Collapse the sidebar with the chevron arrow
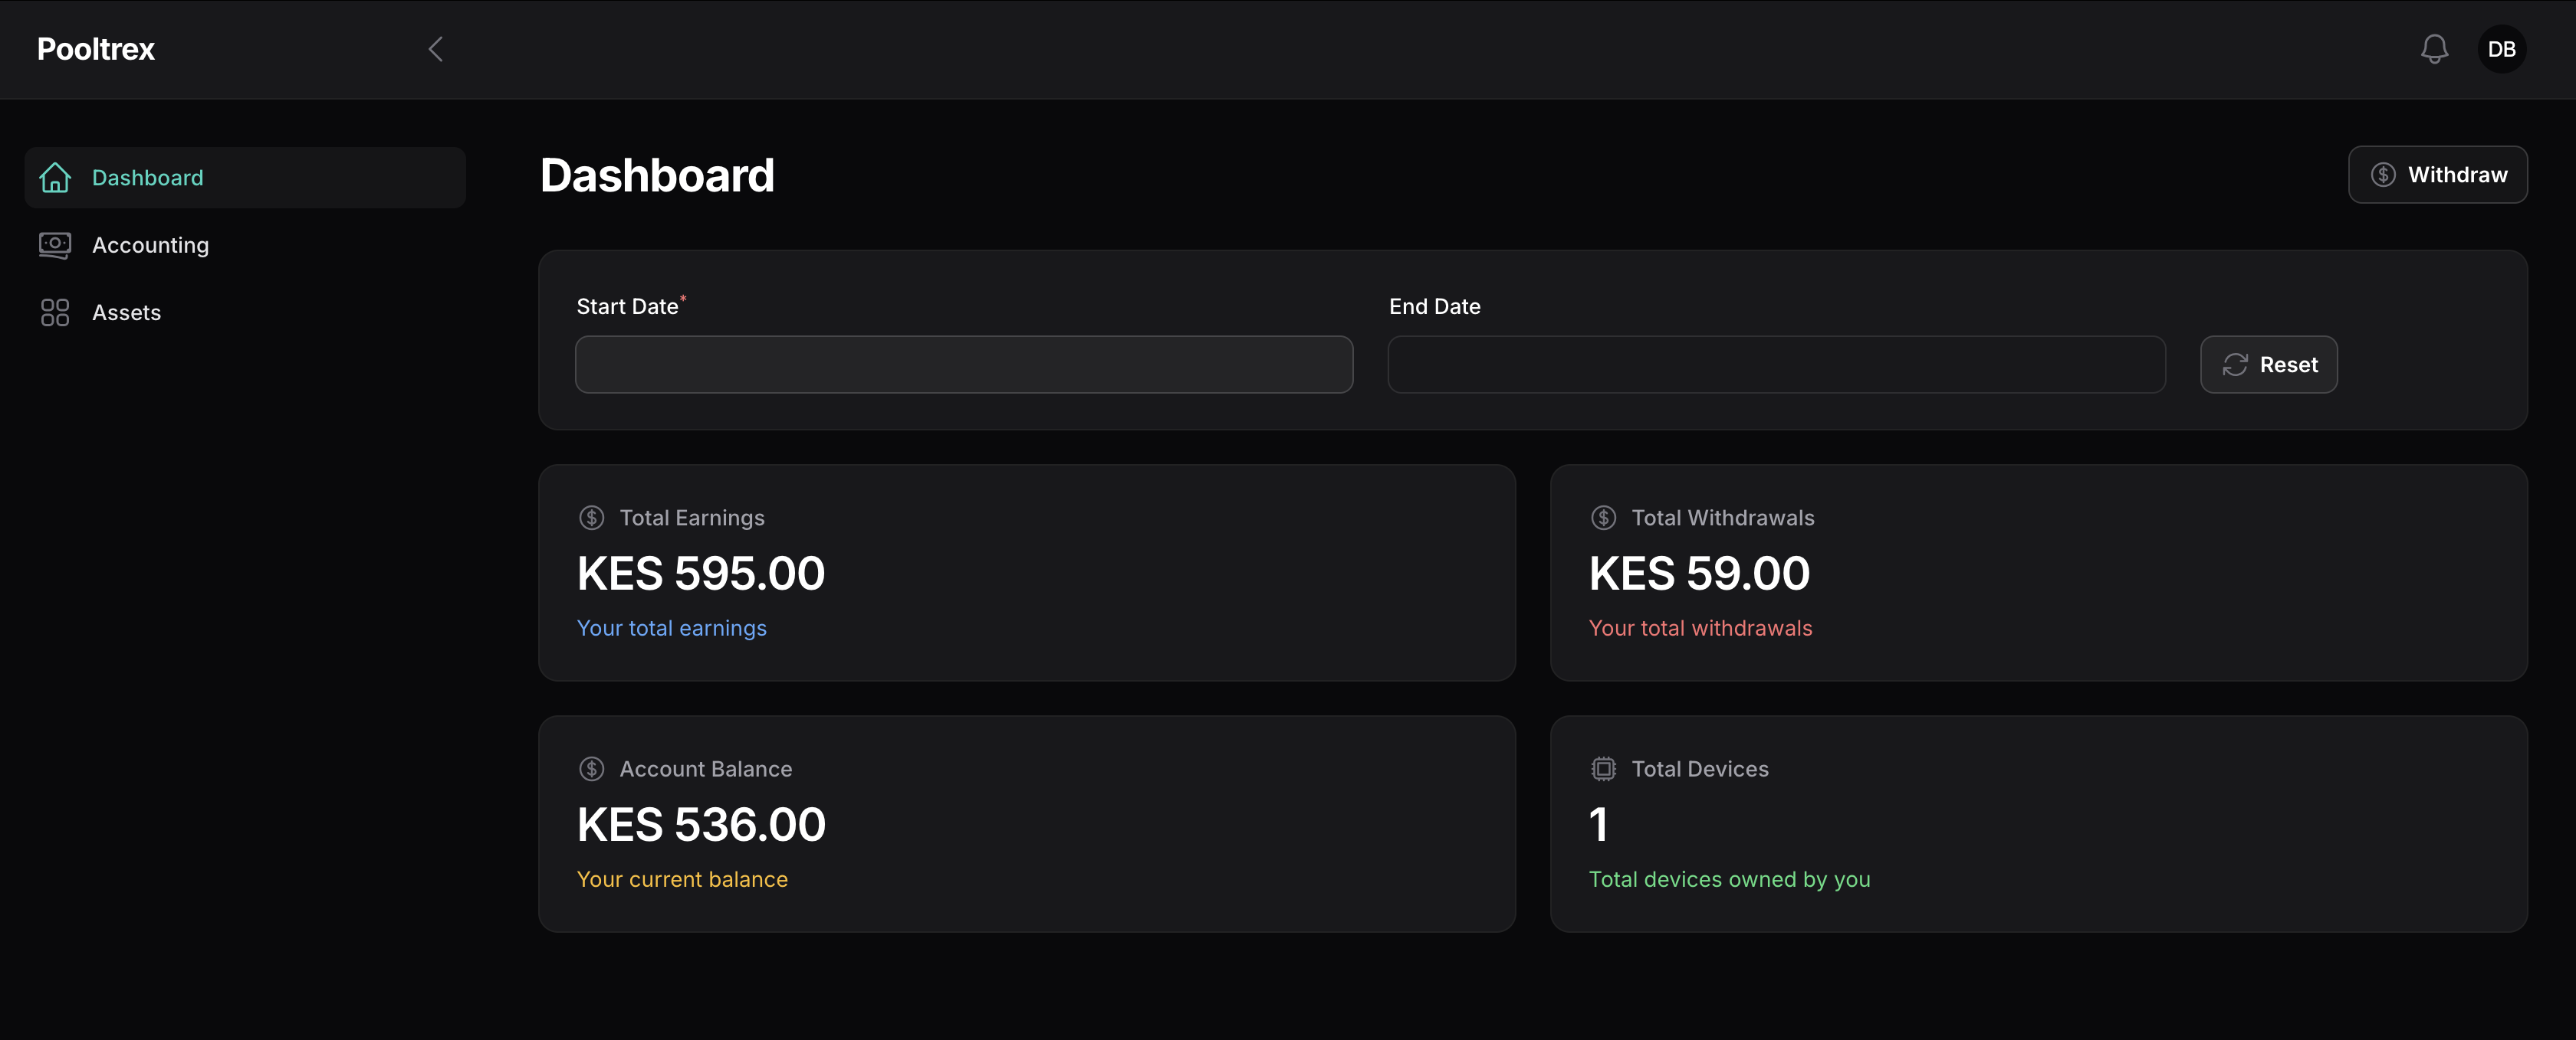This screenshot has width=2576, height=1040. [435, 49]
